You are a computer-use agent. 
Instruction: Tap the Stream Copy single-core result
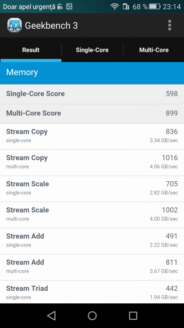(x=92, y=137)
